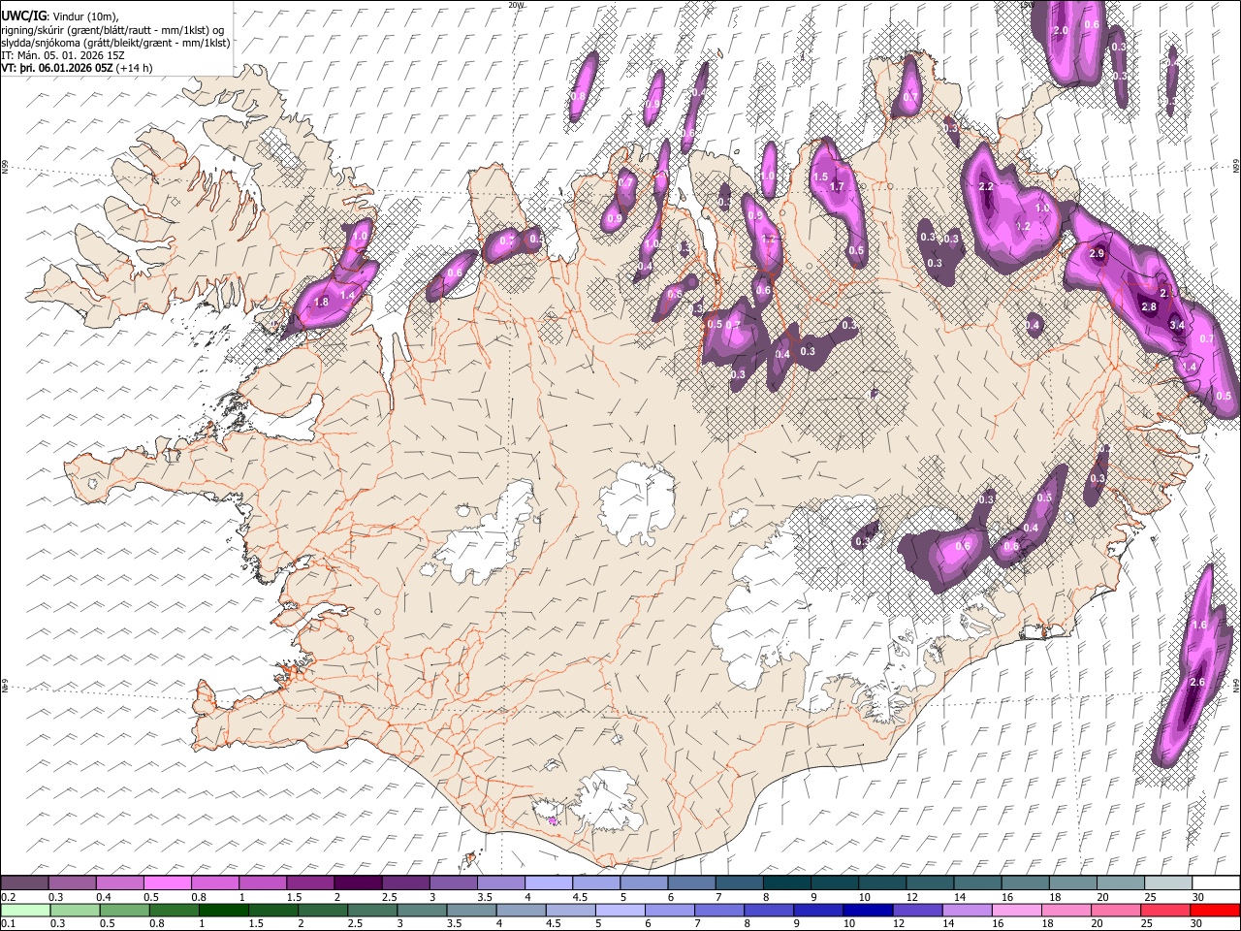Screen dimensions: 1241x931
Task: Click the 8–9 dark teal top-row legend swatch
Action: tap(787, 883)
